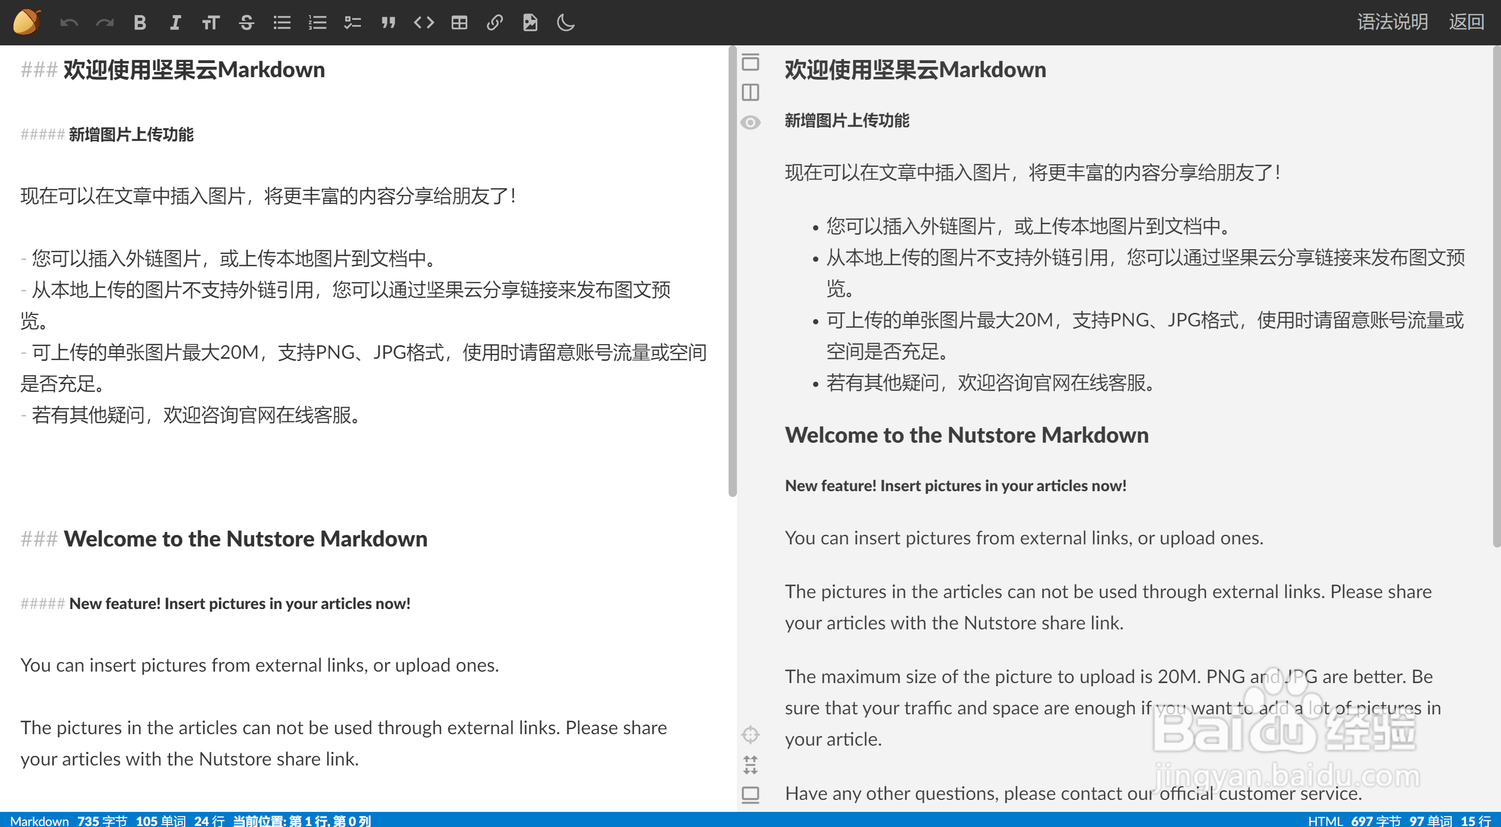Place cursor in 现在可以在文章中插入图片 editor line
This screenshot has height=827, width=1501.
[x=268, y=196]
